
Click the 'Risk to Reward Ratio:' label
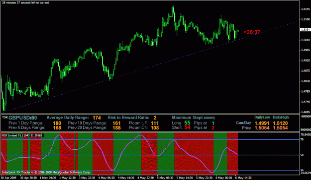coord(128,118)
